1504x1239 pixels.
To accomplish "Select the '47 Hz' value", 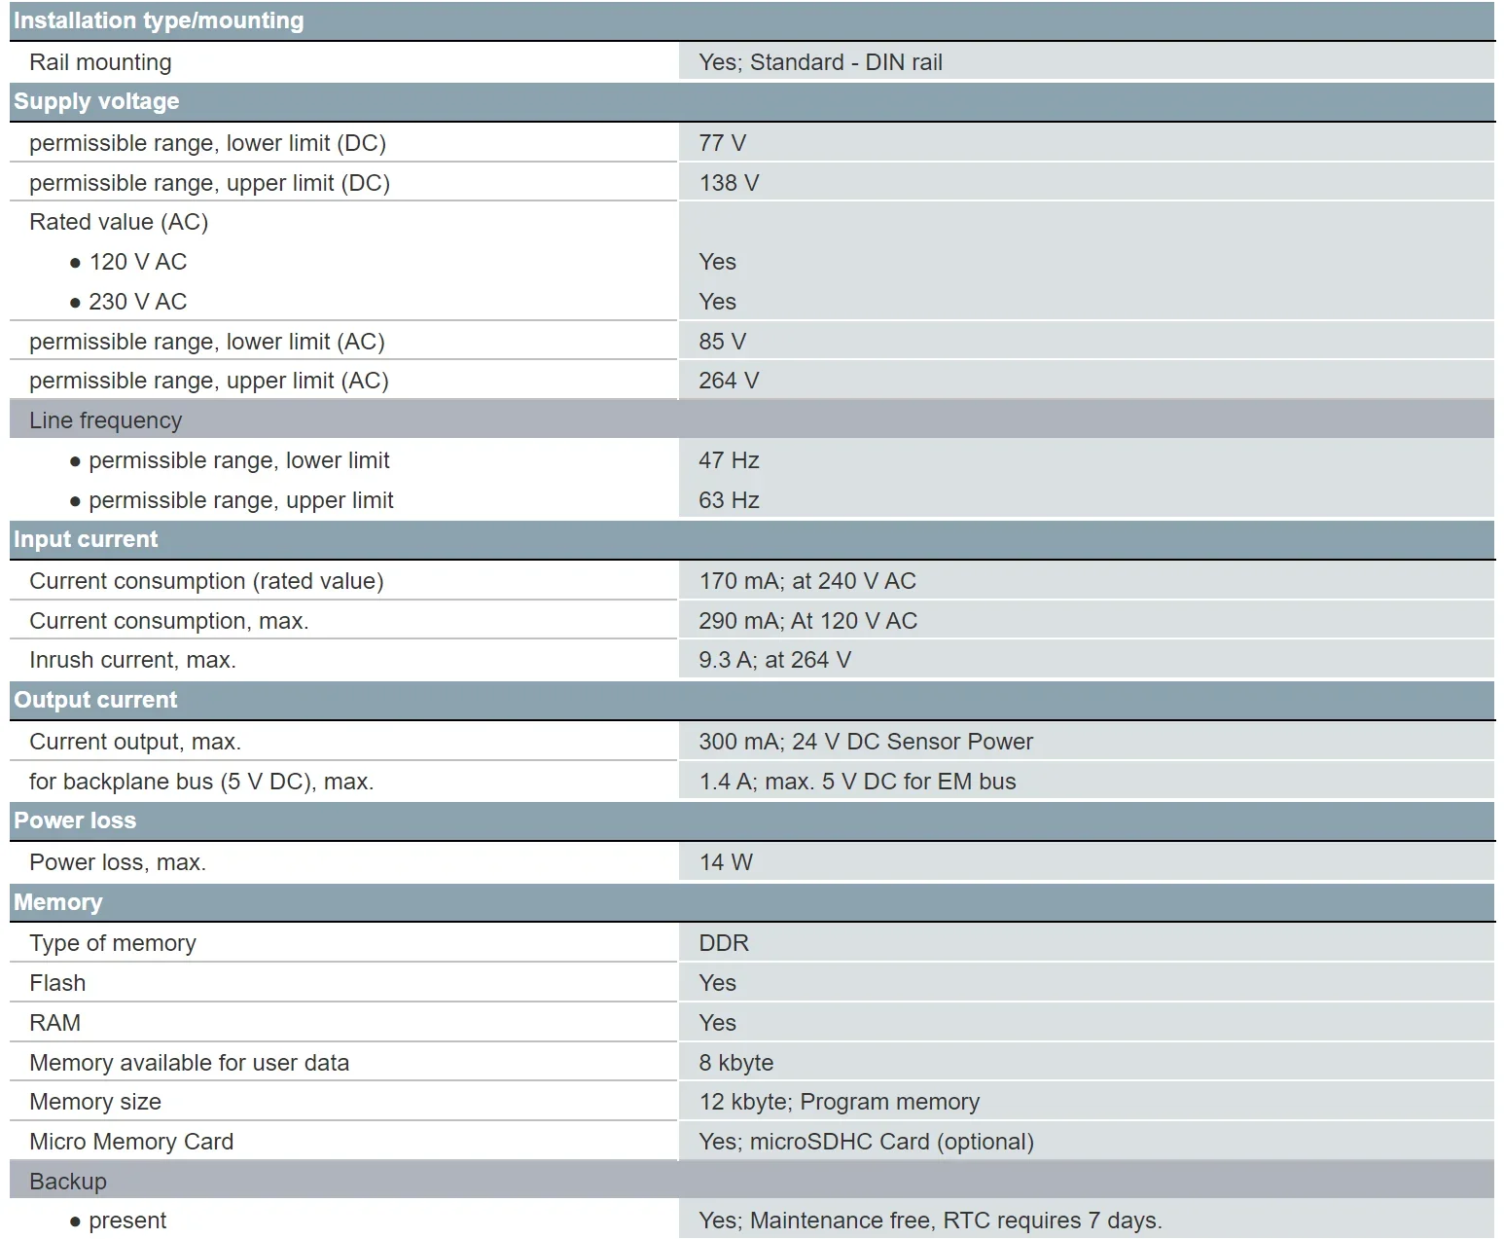I will (729, 460).
